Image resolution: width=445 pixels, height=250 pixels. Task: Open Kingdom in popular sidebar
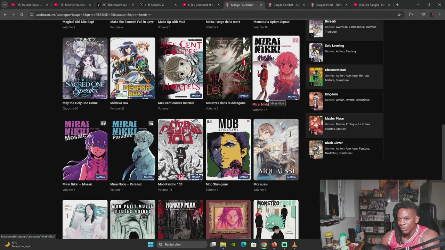(x=331, y=94)
